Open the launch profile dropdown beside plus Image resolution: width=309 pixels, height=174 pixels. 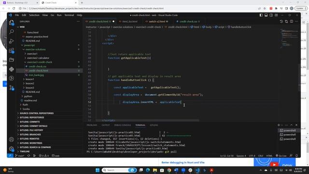(x=282, y=125)
